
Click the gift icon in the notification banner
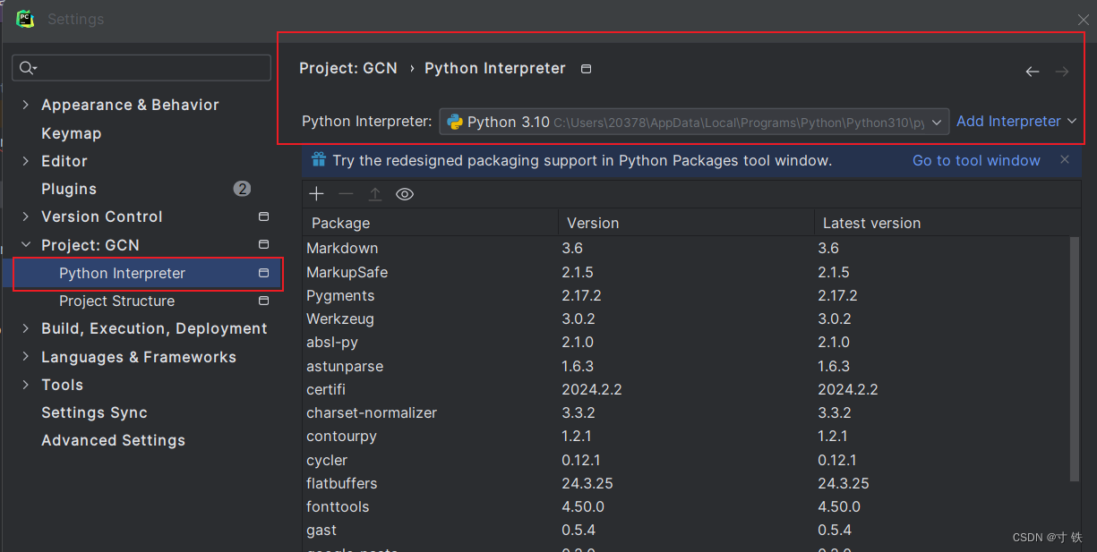[318, 160]
